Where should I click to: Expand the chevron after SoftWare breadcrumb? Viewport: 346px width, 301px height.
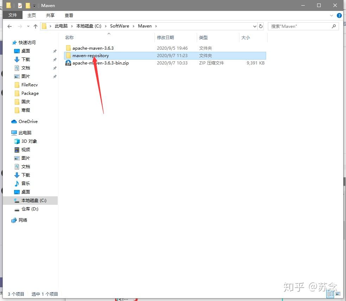click(x=133, y=26)
